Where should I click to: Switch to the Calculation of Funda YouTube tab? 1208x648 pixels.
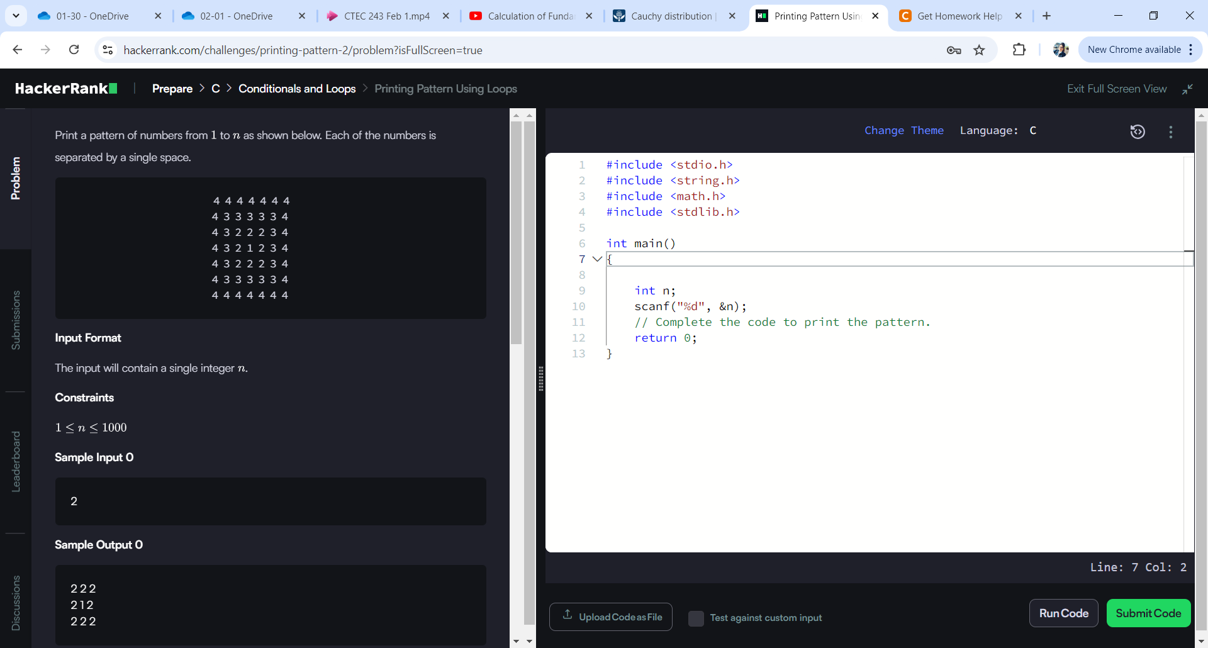pyautogui.click(x=530, y=16)
